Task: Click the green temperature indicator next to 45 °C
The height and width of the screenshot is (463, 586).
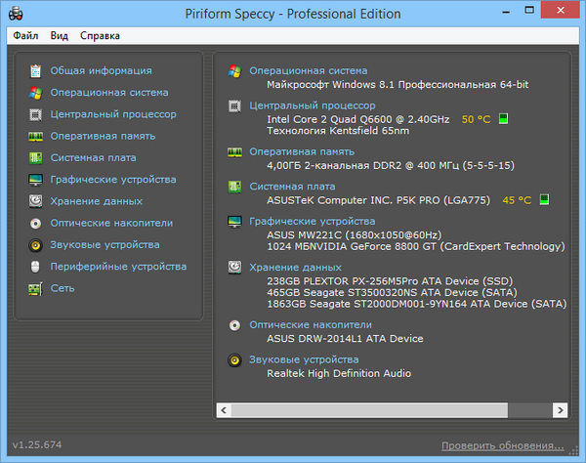Action: [x=544, y=200]
